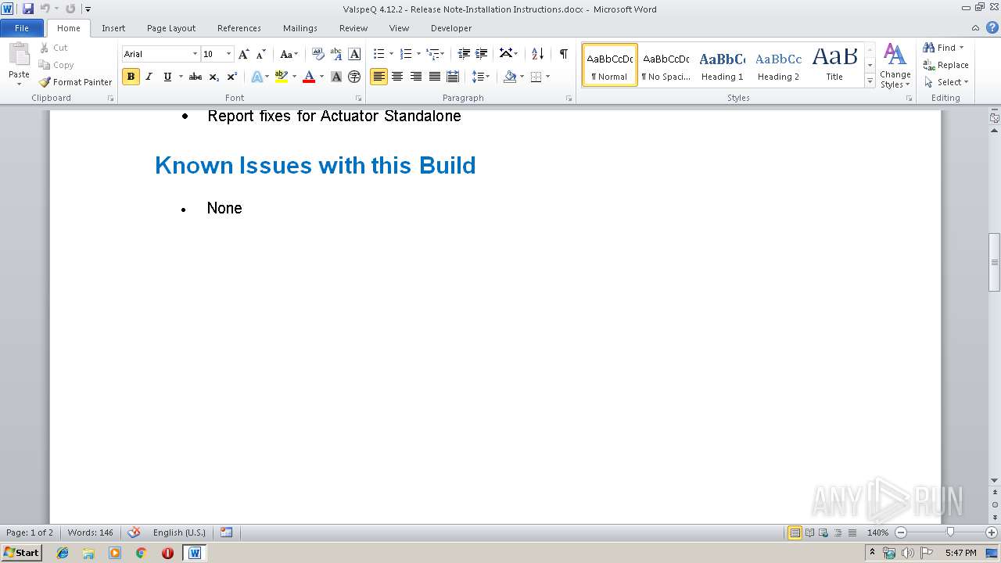Click the Multilevel List icon
Viewport: 1001px width, 563px height.
[432, 53]
